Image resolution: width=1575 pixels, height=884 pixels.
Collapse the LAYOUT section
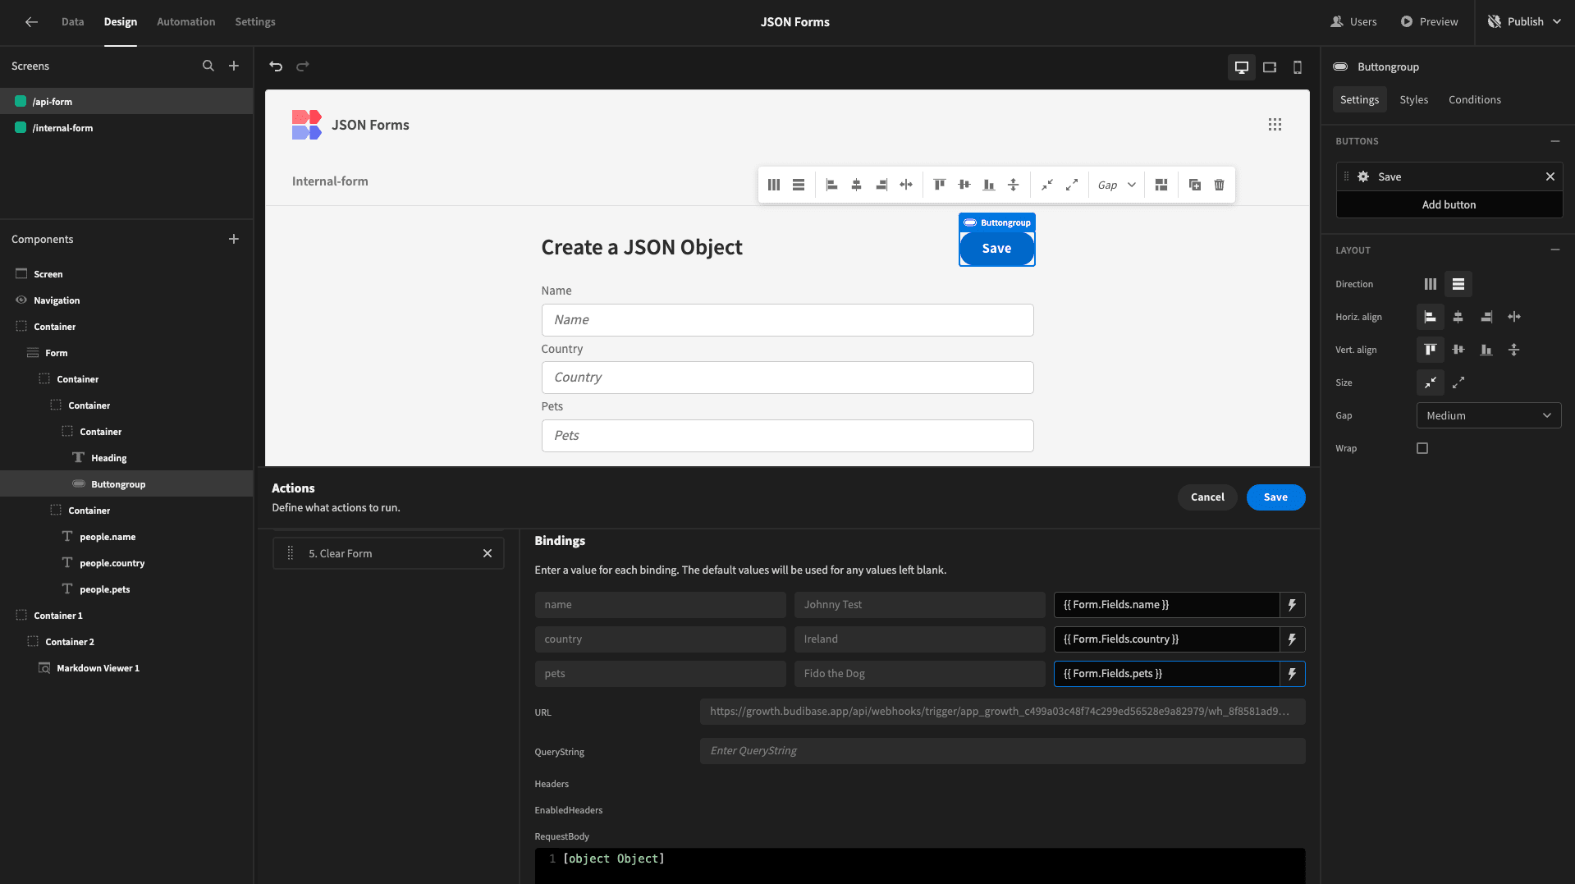tap(1555, 250)
